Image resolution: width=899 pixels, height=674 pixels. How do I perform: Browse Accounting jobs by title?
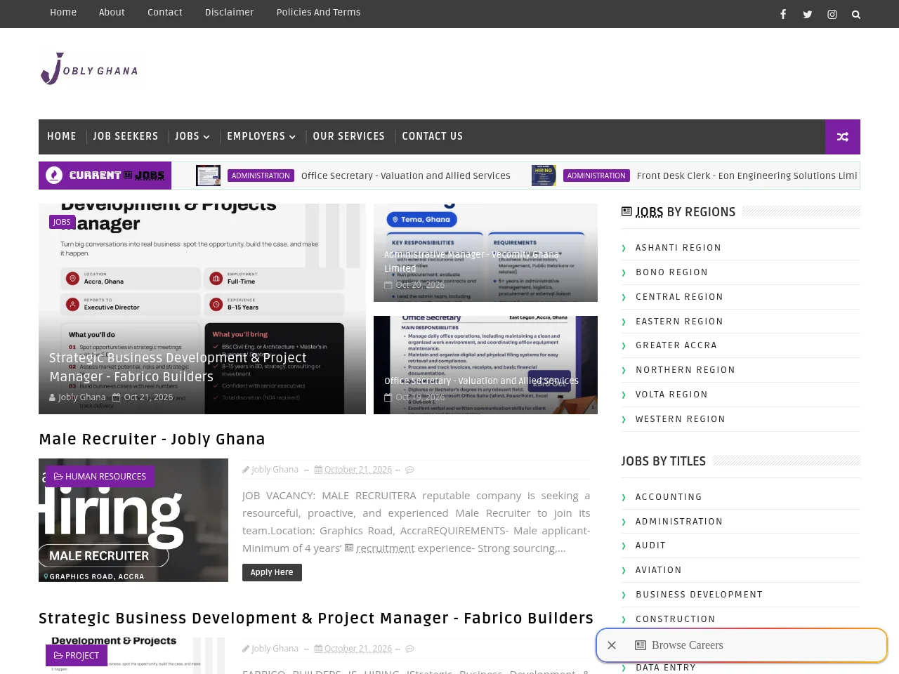tap(669, 497)
